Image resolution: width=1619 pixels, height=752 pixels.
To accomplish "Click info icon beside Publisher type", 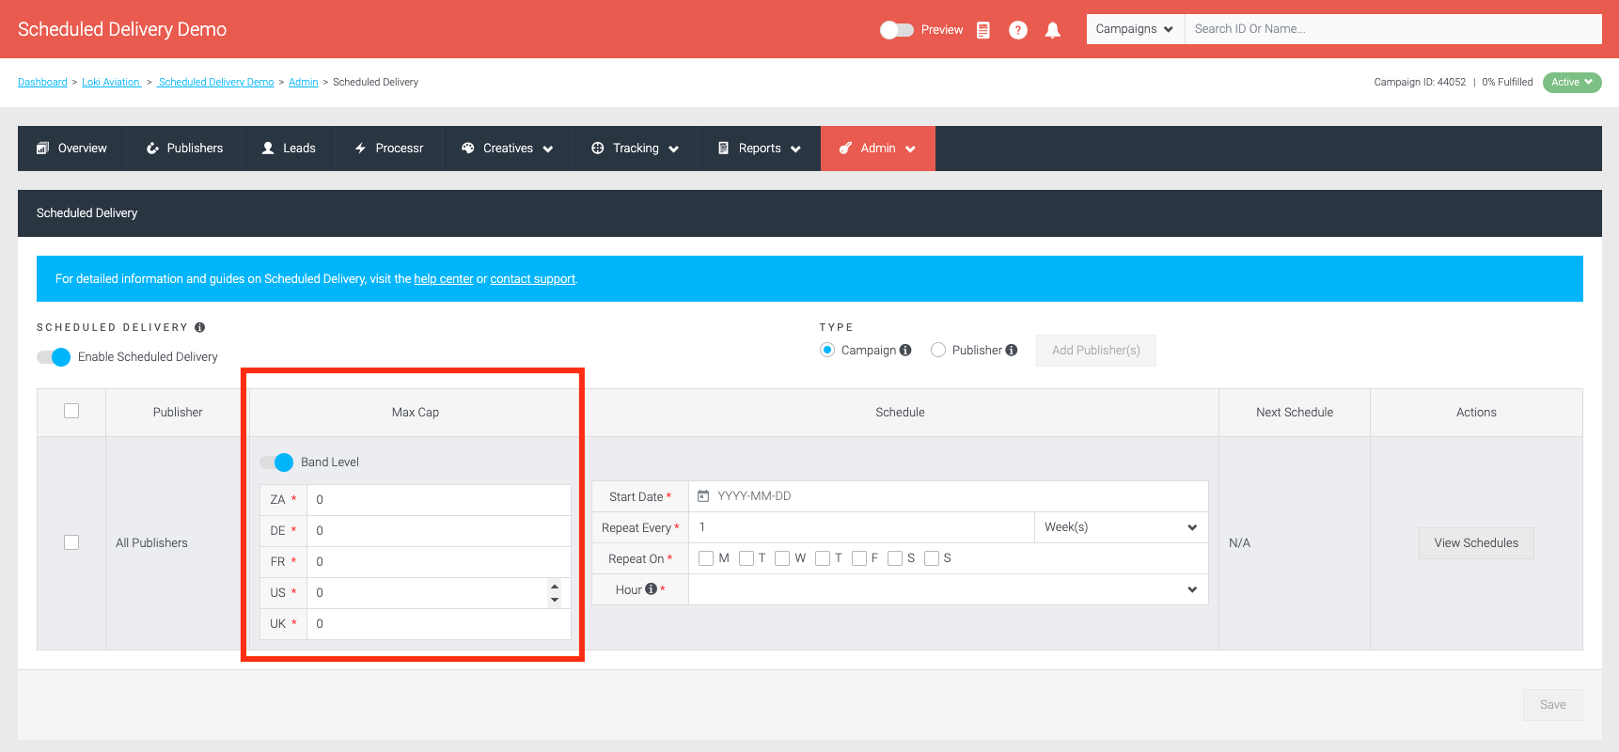I will pos(1012,350).
